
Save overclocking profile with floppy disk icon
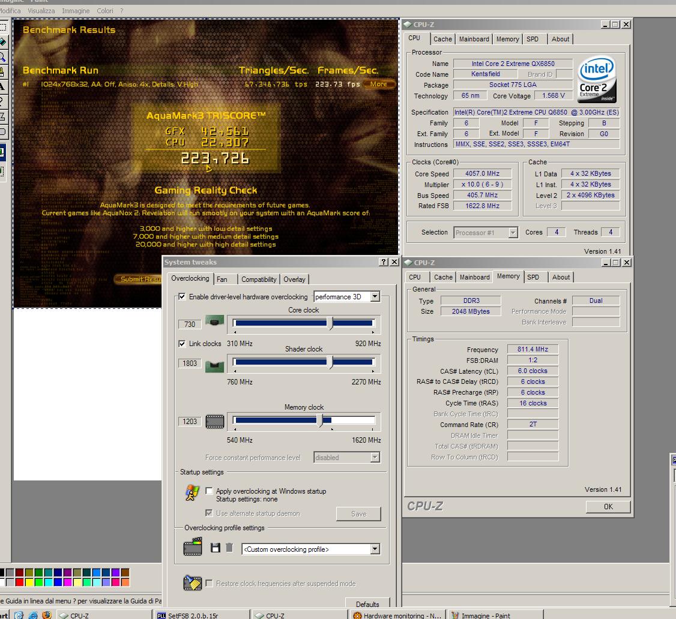click(215, 548)
